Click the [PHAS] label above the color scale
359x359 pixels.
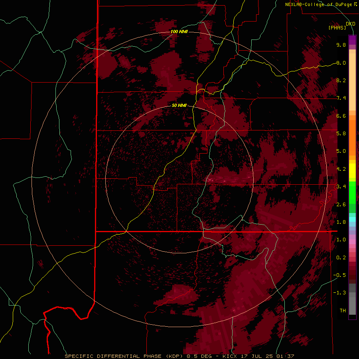[337, 28]
